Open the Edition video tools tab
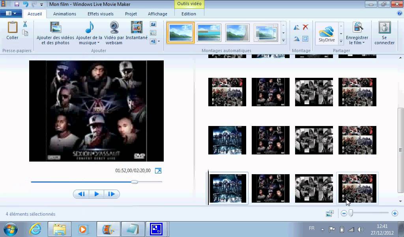Image resolution: width=404 pixels, height=237 pixels. pyautogui.click(x=189, y=14)
